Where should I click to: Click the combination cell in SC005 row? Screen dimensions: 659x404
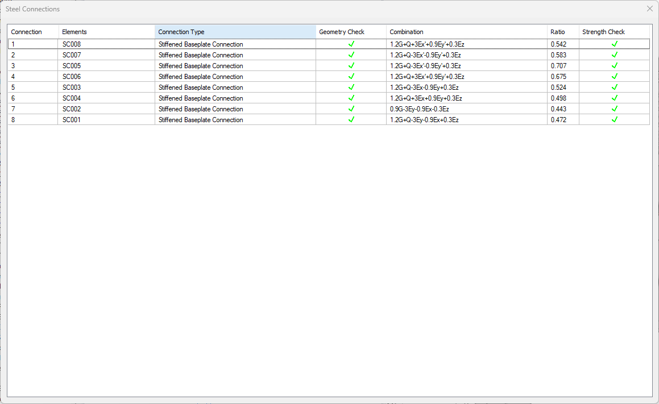466,66
